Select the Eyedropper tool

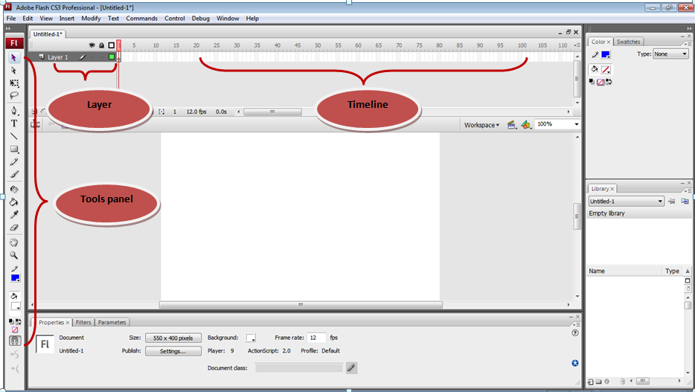click(x=14, y=215)
